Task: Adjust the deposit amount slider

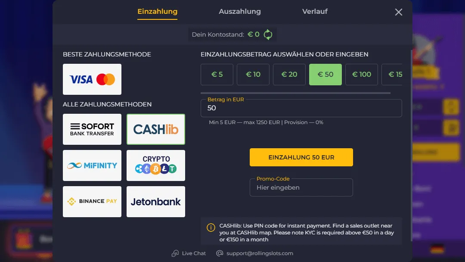Action: 301,92
